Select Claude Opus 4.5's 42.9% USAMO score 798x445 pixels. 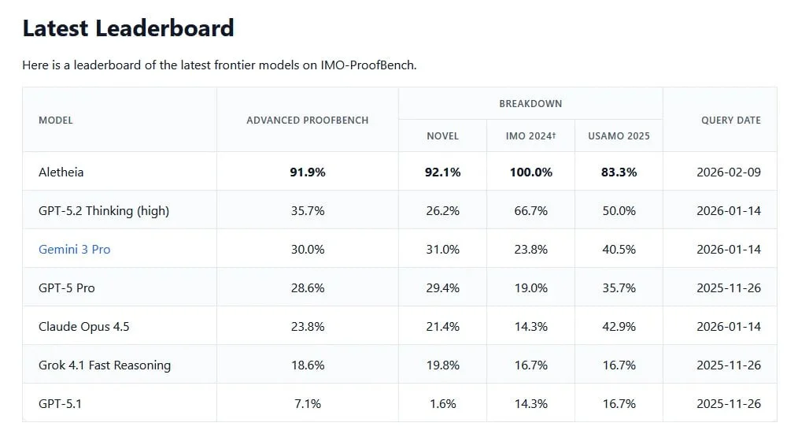point(619,326)
